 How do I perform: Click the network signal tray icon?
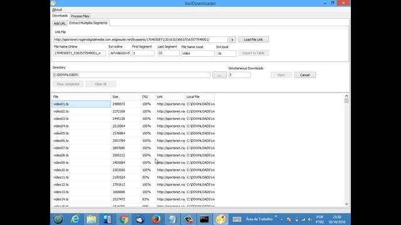pos(303,219)
